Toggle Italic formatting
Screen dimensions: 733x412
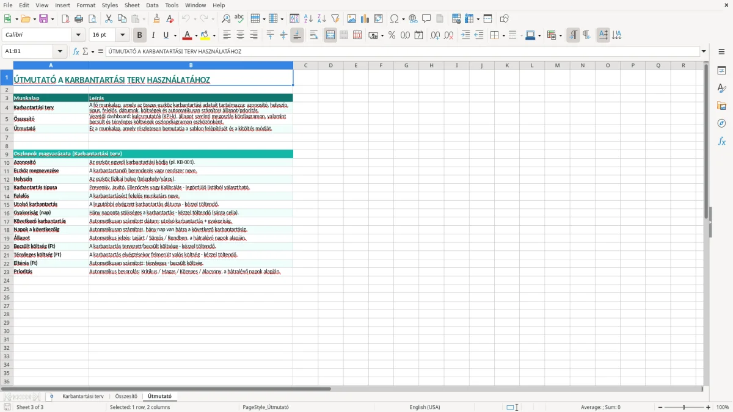(153, 35)
